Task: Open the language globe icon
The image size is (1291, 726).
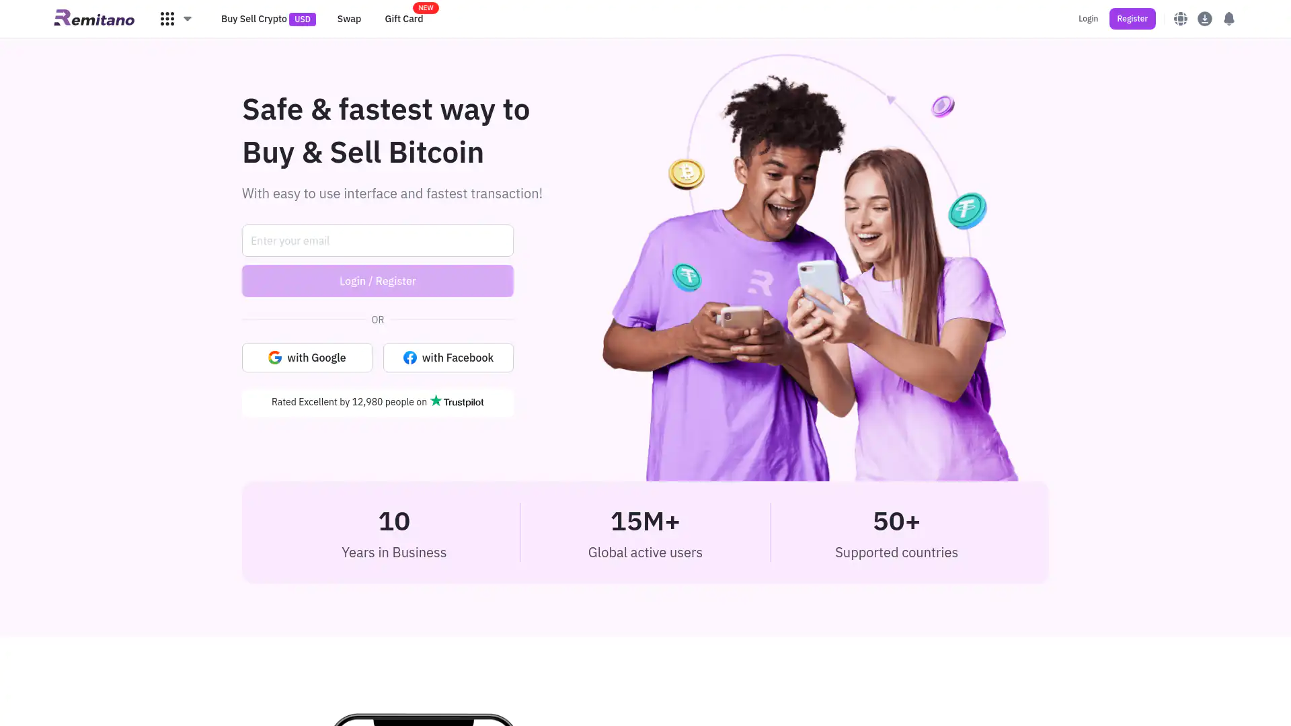Action: (x=1180, y=19)
